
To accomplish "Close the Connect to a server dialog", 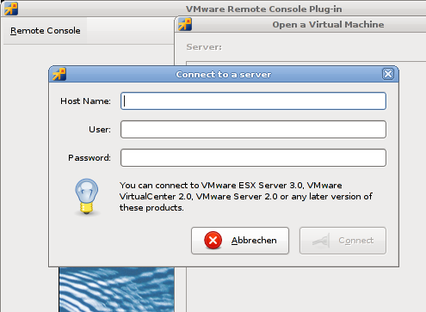I will (388, 74).
